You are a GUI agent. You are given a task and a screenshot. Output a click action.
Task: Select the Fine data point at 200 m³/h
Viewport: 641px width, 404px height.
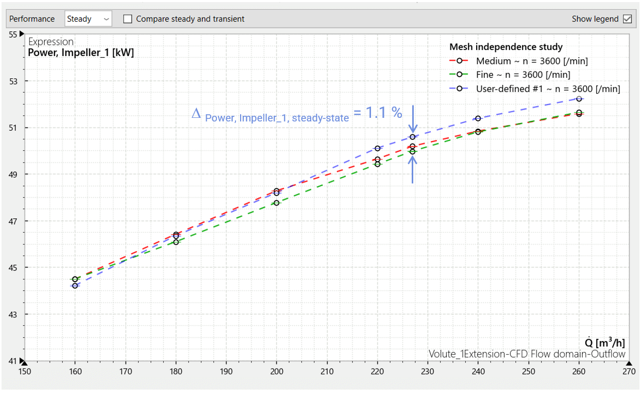coord(277,203)
